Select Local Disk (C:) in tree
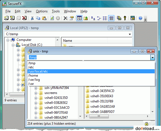The image size is (161, 131). (32, 45)
